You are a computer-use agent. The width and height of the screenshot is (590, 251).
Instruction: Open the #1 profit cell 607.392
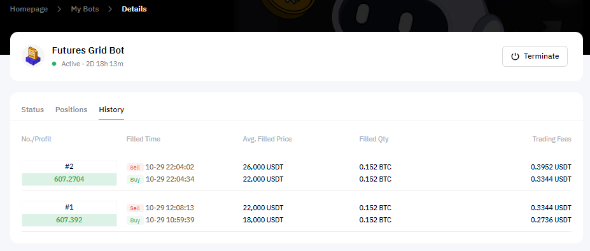point(69,220)
